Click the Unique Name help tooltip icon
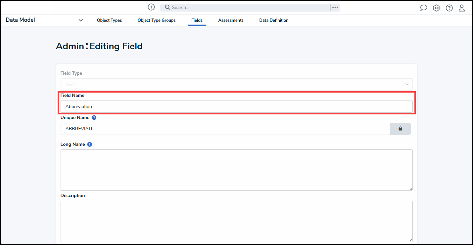This screenshot has width=473, height=245. coord(94,117)
